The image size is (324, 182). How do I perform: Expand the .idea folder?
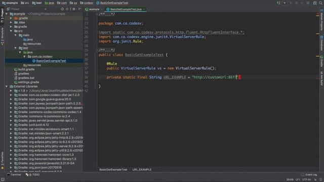click(11, 22)
